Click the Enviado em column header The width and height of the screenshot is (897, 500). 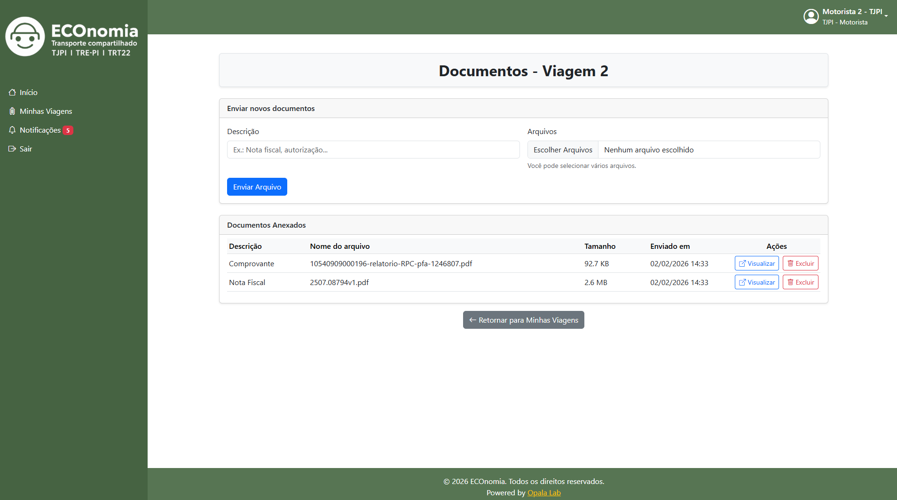[x=670, y=246]
